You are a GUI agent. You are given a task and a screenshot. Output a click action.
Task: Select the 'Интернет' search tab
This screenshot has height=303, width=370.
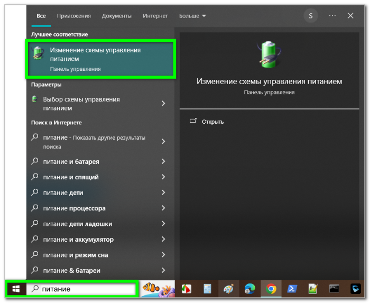coord(155,16)
